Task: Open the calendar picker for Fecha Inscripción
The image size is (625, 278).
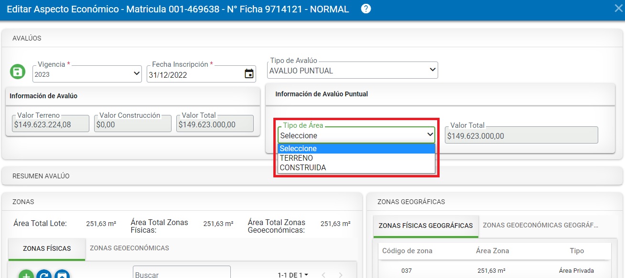Action: click(x=248, y=74)
